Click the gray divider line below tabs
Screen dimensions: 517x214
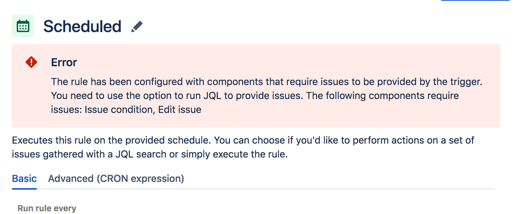[x=311, y=189]
